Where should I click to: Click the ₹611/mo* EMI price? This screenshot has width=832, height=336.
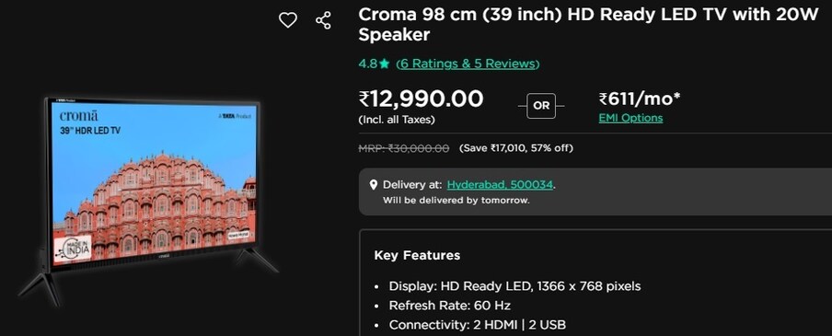point(640,98)
